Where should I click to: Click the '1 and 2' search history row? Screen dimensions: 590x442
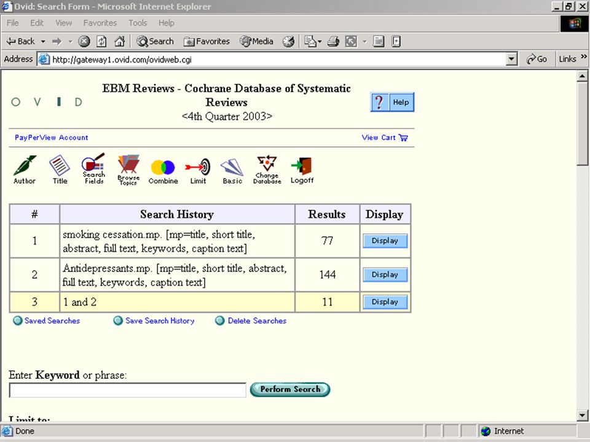click(x=210, y=302)
